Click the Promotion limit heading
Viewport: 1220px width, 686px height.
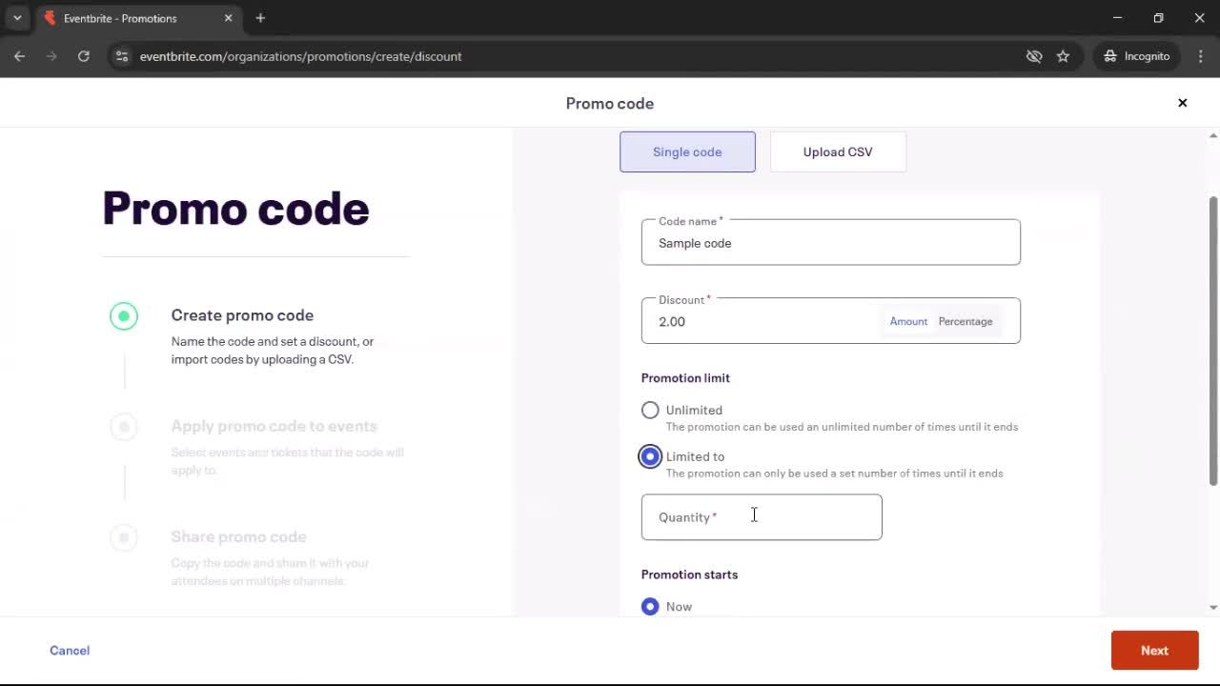coord(685,377)
